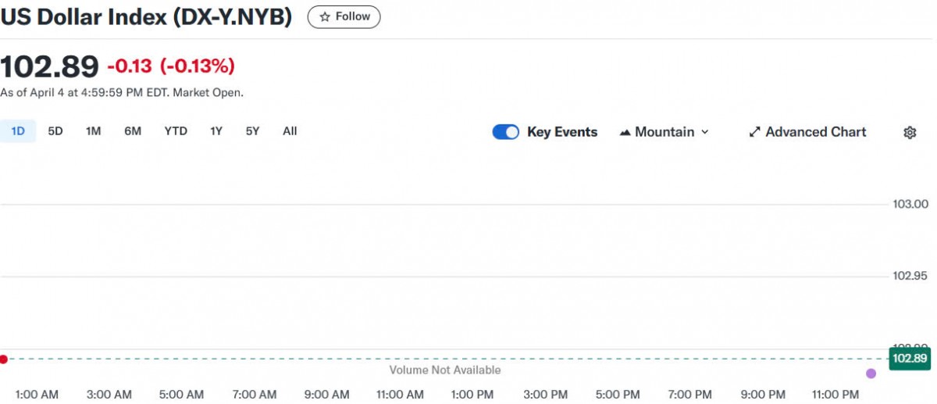Image resolution: width=937 pixels, height=404 pixels.
Task: Open the Advanced Chart link
Action: coord(815,132)
